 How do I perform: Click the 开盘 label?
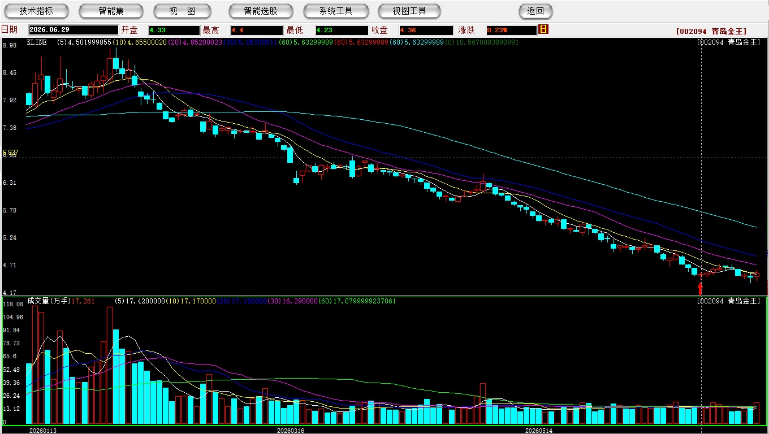[129, 30]
